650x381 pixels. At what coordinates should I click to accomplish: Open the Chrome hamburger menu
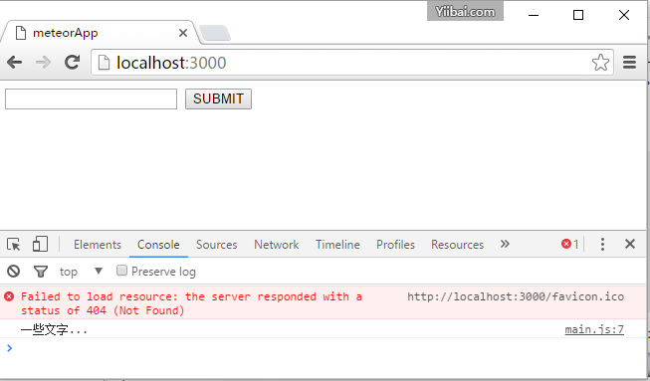tap(630, 63)
